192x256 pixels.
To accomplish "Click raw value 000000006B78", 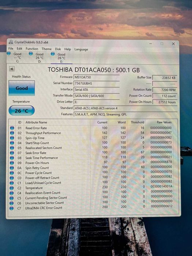I will [161, 162].
